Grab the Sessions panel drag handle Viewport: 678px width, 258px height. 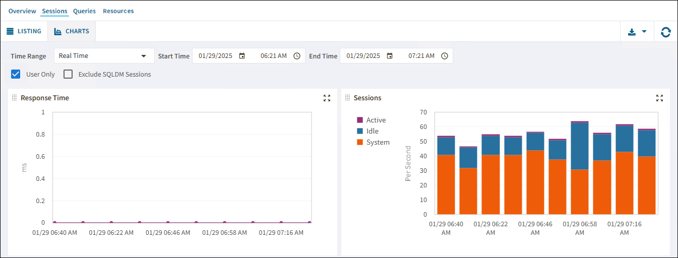click(x=347, y=98)
